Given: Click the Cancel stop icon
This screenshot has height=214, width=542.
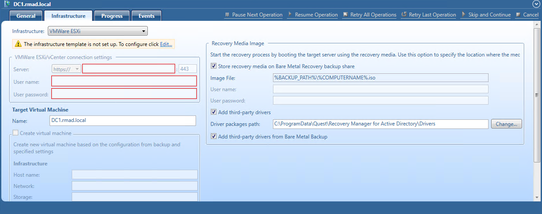Looking at the screenshot, I should coord(518,15).
